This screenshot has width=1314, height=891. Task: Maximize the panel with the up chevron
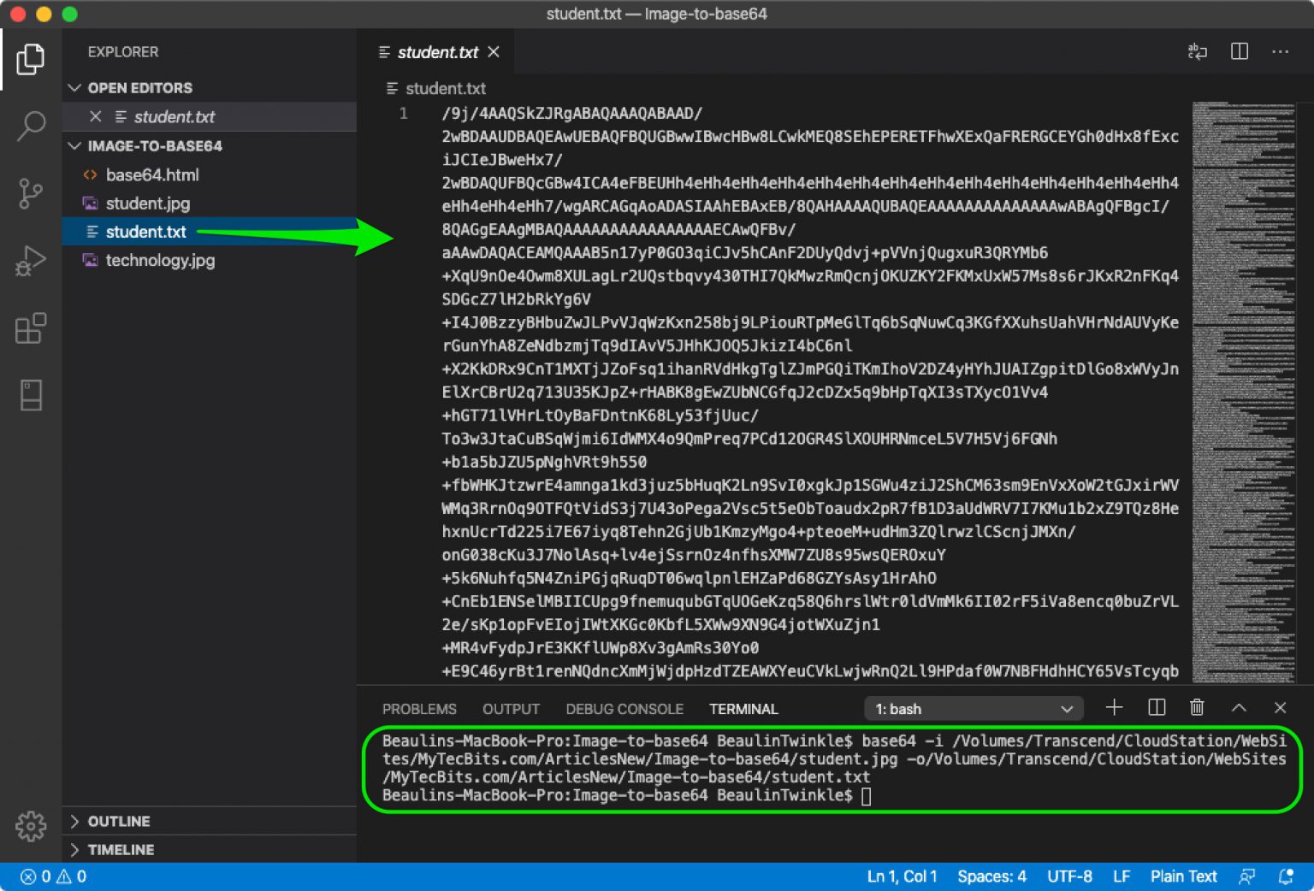point(1239,708)
